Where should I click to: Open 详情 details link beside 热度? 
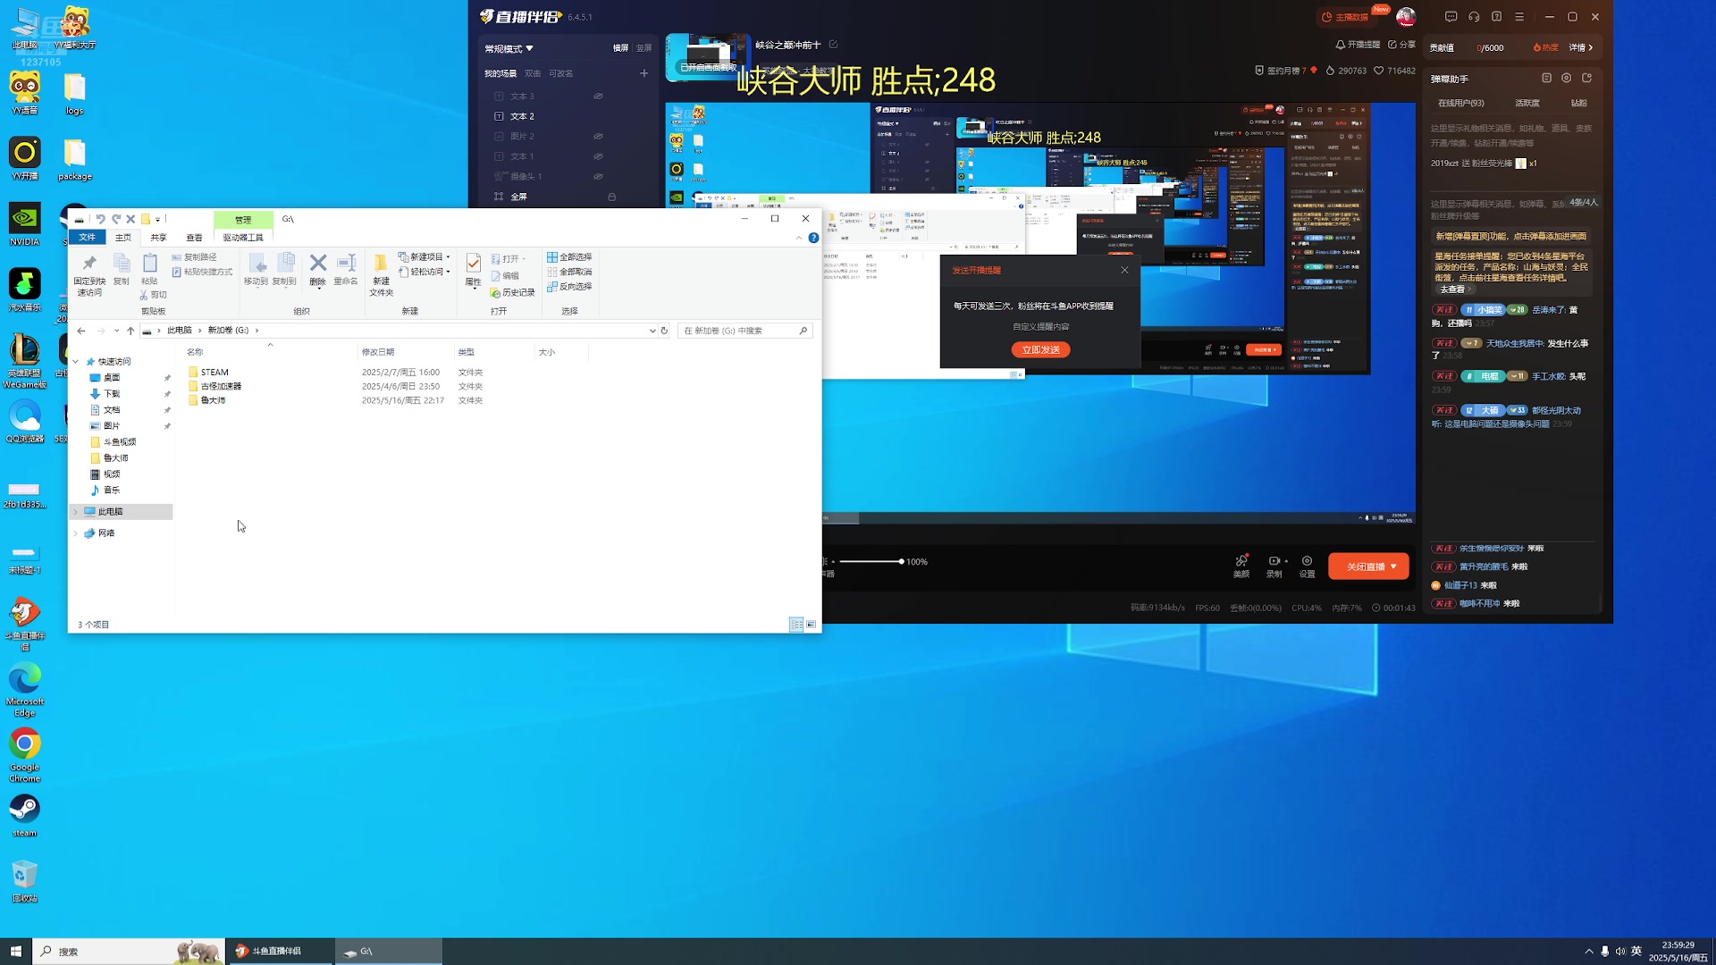(1581, 48)
